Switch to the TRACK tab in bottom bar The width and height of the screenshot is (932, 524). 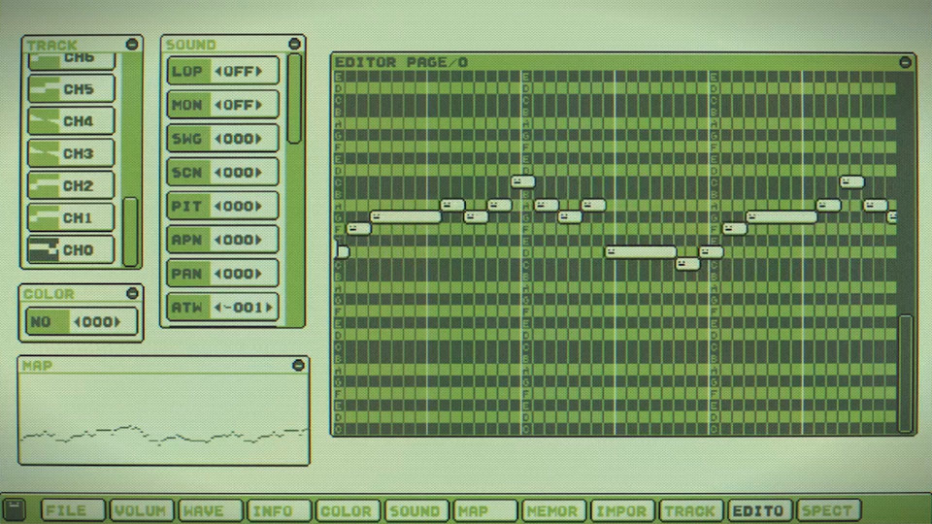click(x=690, y=510)
